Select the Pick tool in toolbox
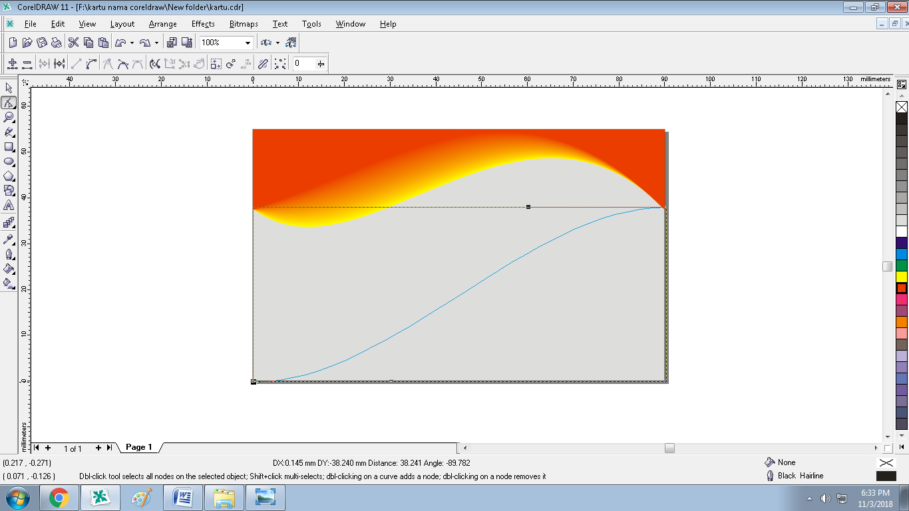This screenshot has width=909, height=511. point(9,88)
